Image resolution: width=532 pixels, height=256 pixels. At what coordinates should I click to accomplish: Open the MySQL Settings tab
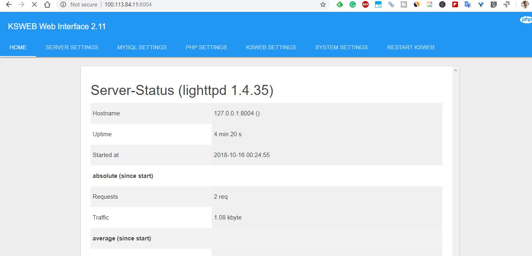point(142,47)
